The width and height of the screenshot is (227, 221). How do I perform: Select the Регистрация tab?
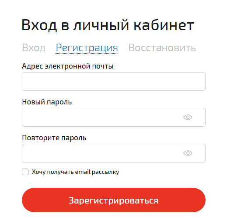(x=87, y=48)
